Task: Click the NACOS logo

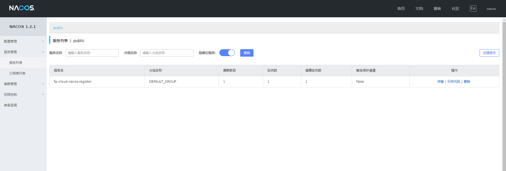Action: [22, 8]
